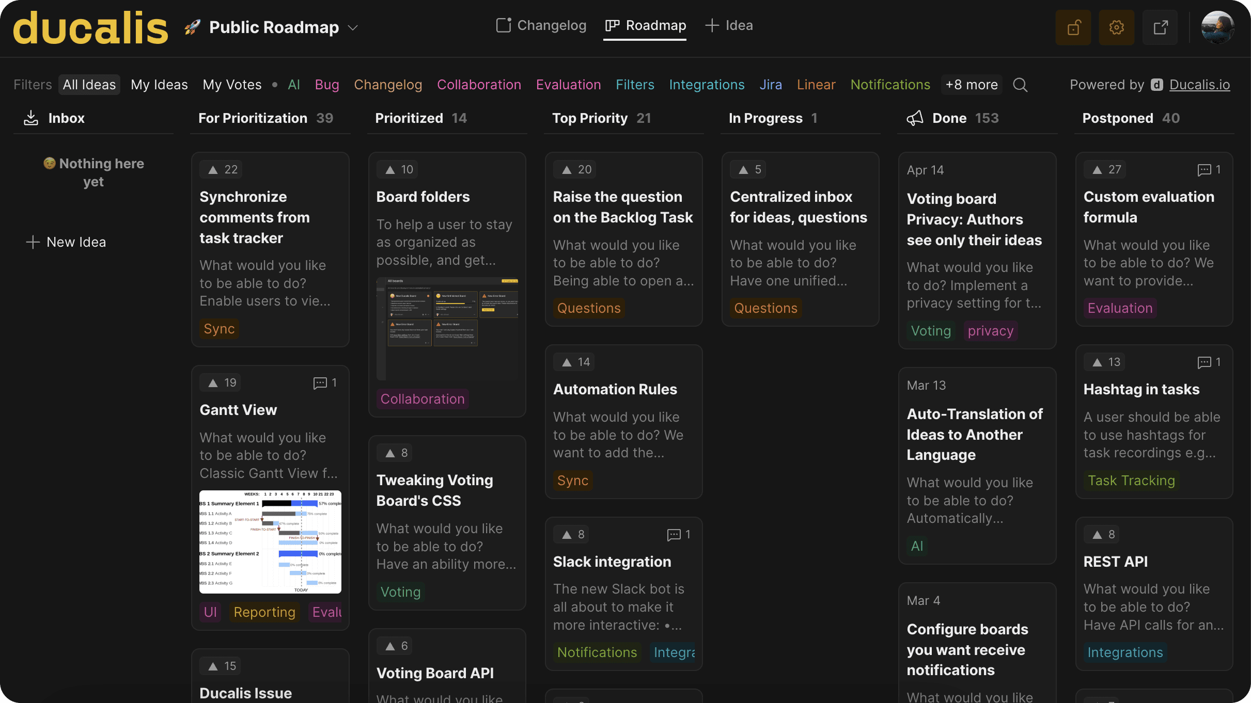1251x703 pixels.
Task: Click the Integrations tag on REST API
Action: [x=1125, y=652]
